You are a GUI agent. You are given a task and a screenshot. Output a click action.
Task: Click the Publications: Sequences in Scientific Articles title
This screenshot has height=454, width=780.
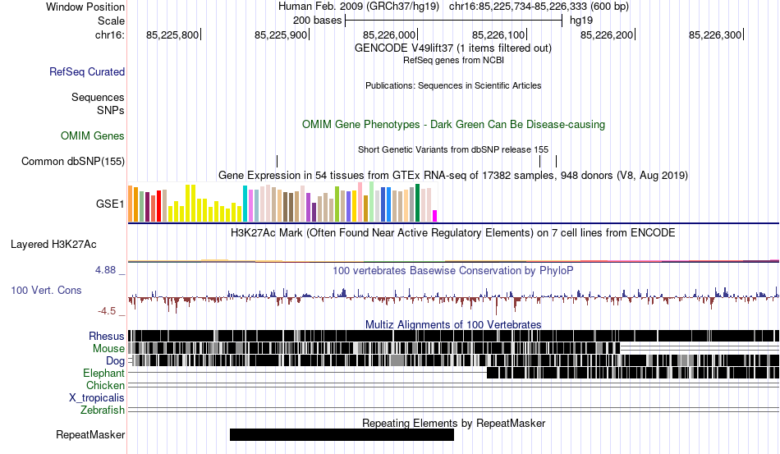click(453, 85)
